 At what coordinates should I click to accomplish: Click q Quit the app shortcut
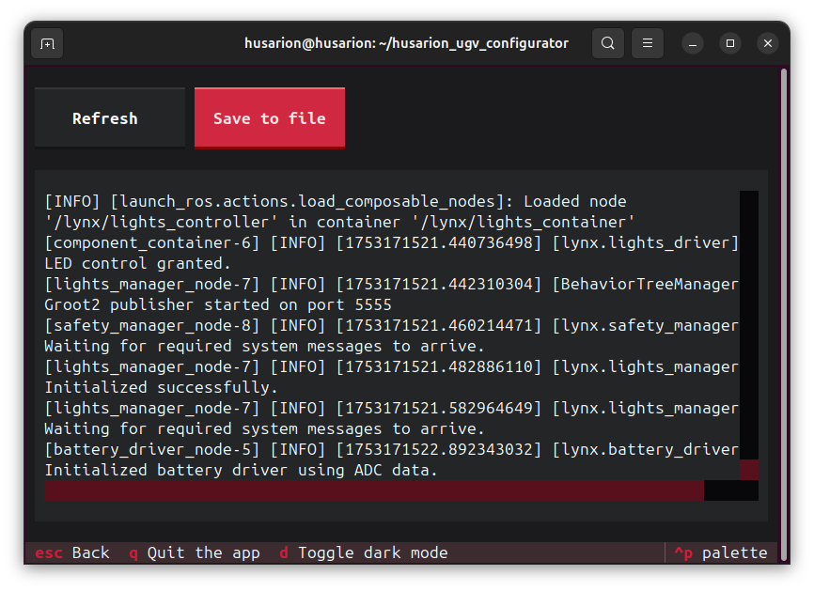(x=195, y=553)
